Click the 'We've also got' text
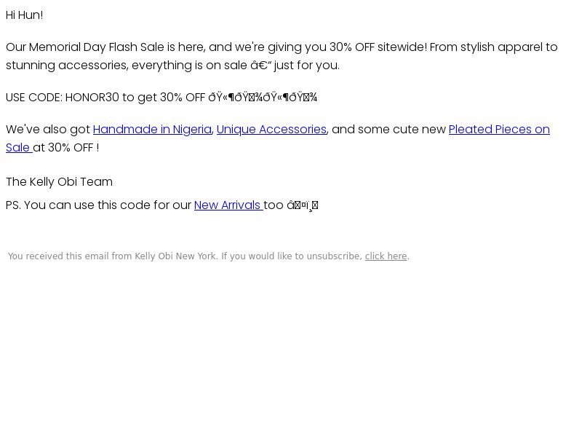Screen dimensions: 582x437 pyautogui.click(x=48, y=130)
